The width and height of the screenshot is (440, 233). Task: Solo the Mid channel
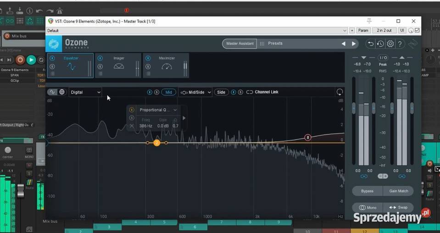(156, 92)
